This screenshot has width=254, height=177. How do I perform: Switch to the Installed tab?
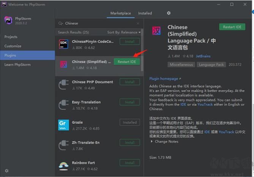[x=145, y=13]
